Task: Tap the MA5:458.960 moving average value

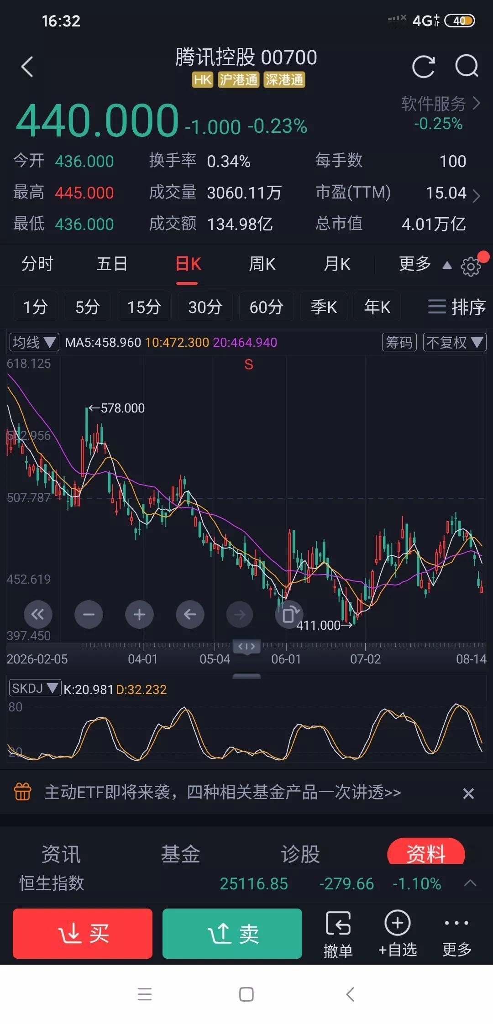Action: point(103,342)
